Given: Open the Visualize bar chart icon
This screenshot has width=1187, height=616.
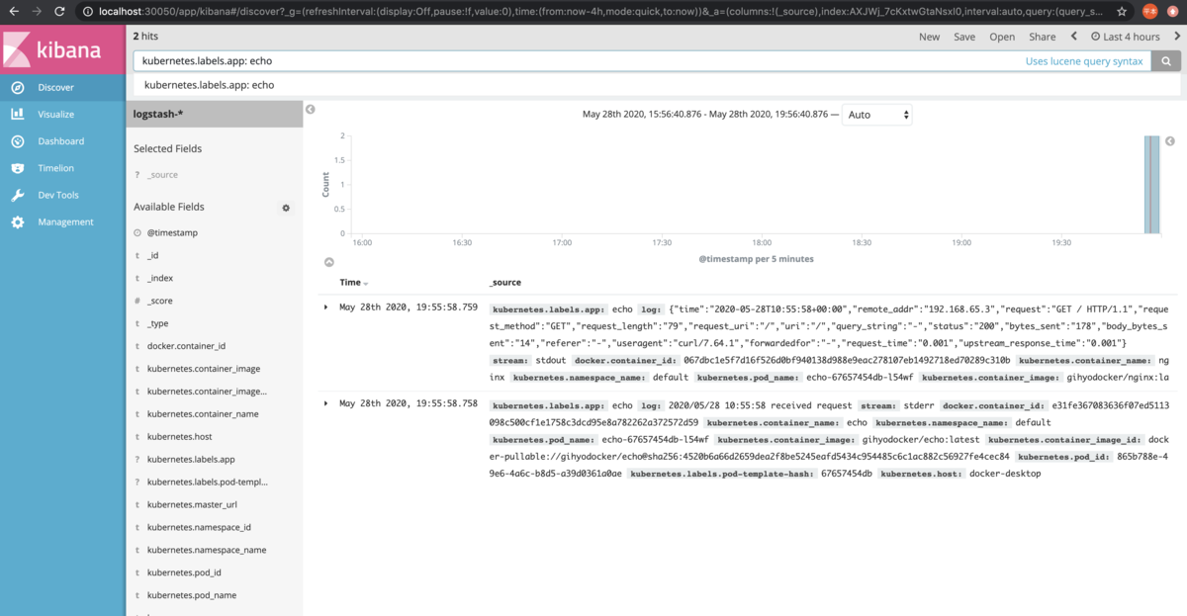Looking at the screenshot, I should [18, 114].
